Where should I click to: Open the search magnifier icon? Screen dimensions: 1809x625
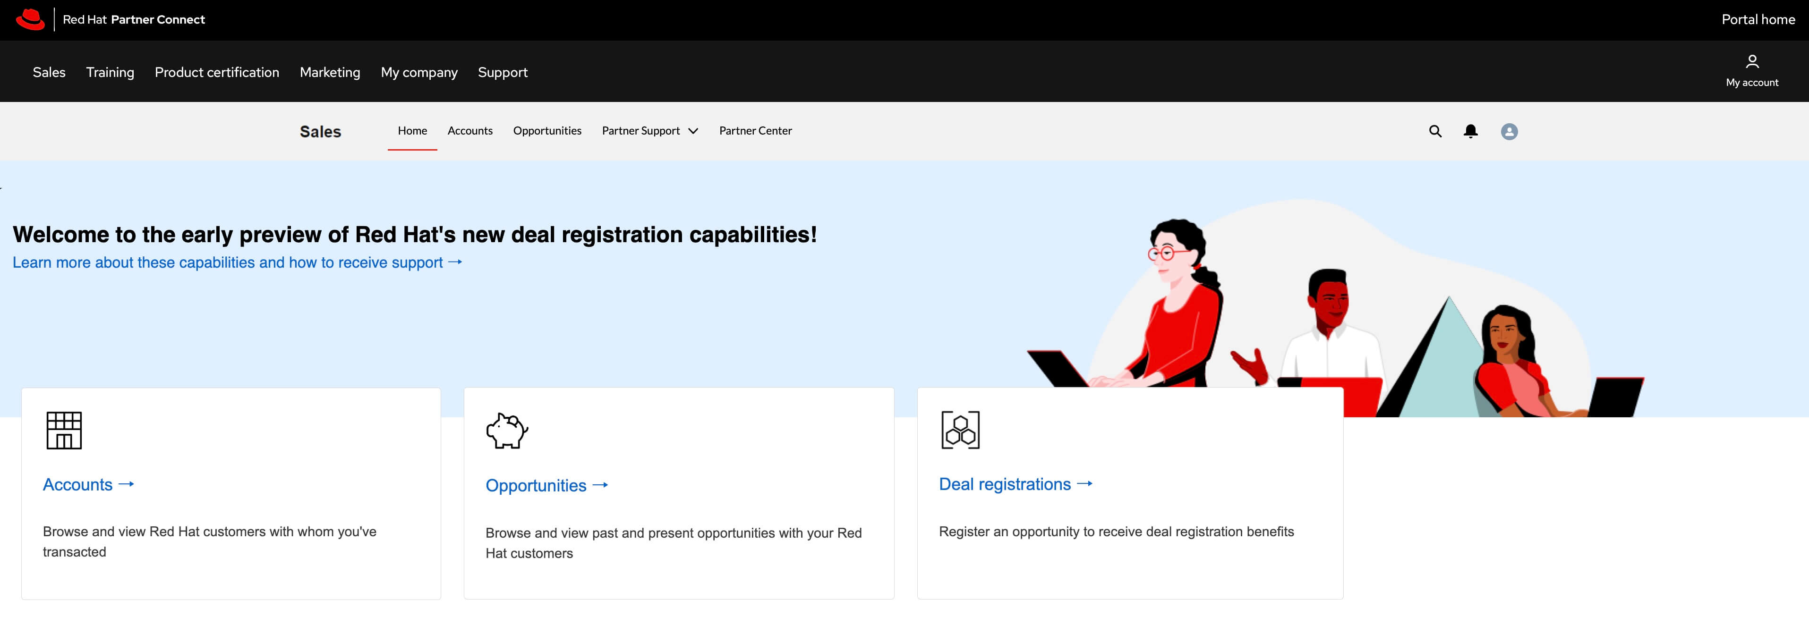click(1435, 131)
